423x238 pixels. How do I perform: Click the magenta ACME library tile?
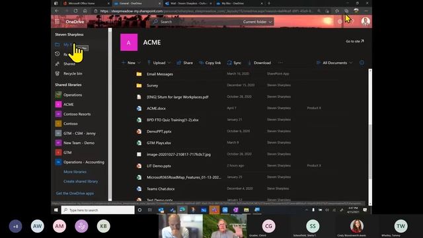click(129, 42)
